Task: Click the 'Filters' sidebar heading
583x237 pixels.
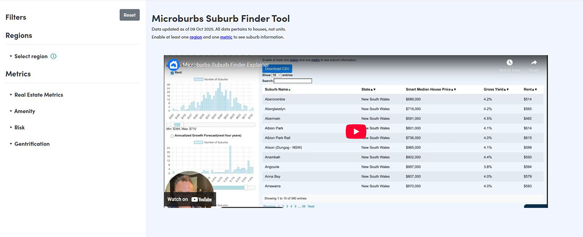Action: tap(16, 17)
